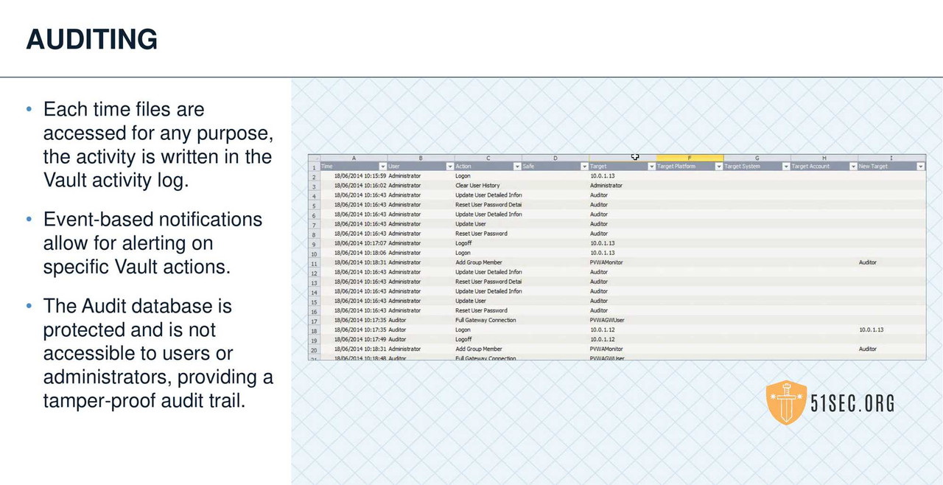Select column B header
Image resolution: width=943 pixels, height=485 pixels.
421,158
